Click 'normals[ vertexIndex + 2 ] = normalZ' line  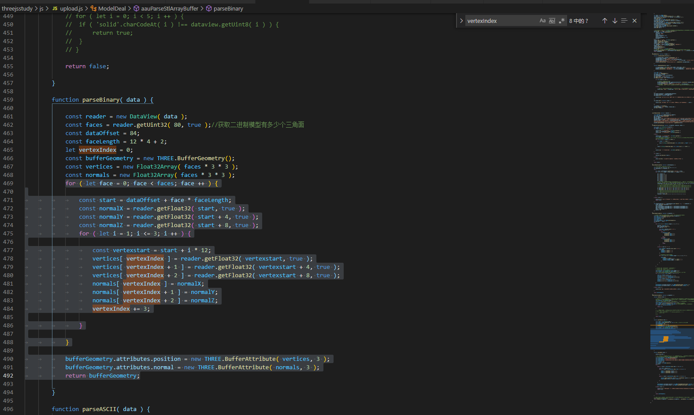point(155,300)
